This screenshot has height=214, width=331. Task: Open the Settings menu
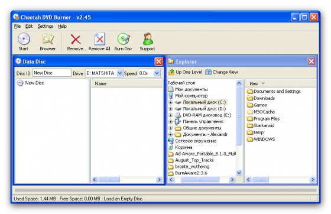pos(46,27)
